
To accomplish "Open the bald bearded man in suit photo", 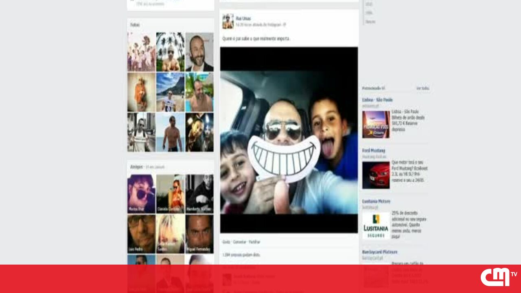I will point(199,52).
